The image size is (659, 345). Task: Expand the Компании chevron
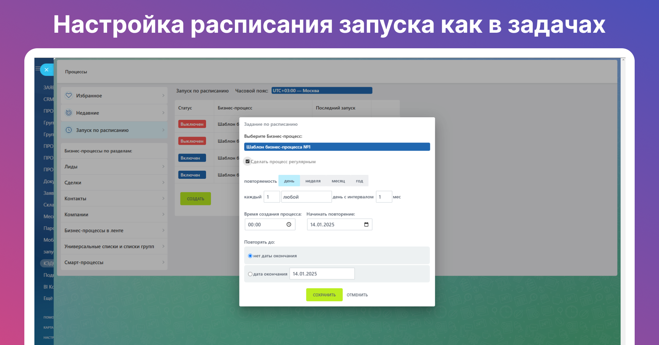163,214
